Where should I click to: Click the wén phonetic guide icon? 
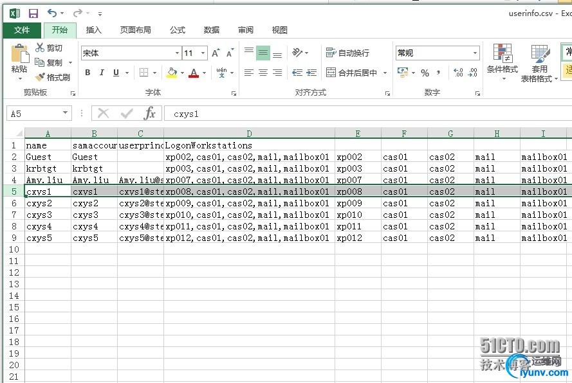[x=221, y=73]
